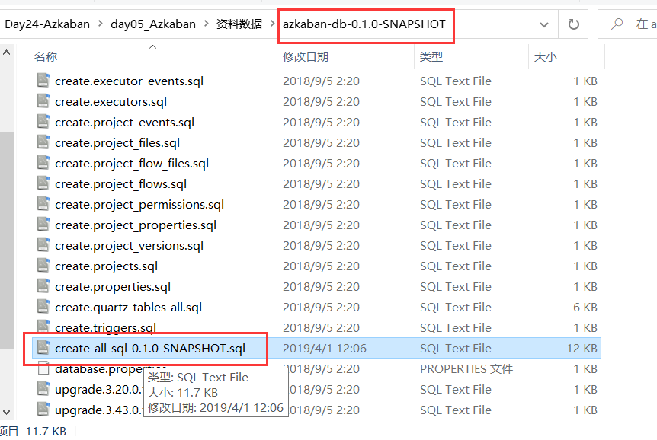Click the create.project_versions.sql file icon

[x=43, y=244]
